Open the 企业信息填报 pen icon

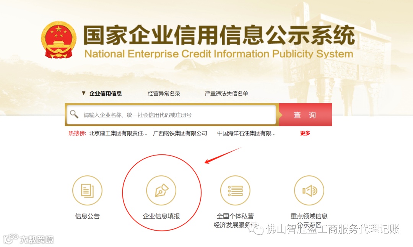(161, 190)
